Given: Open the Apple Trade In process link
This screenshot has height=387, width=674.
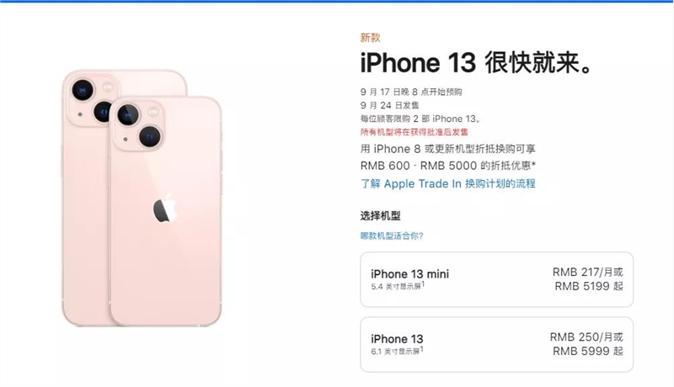Looking at the screenshot, I should [448, 183].
